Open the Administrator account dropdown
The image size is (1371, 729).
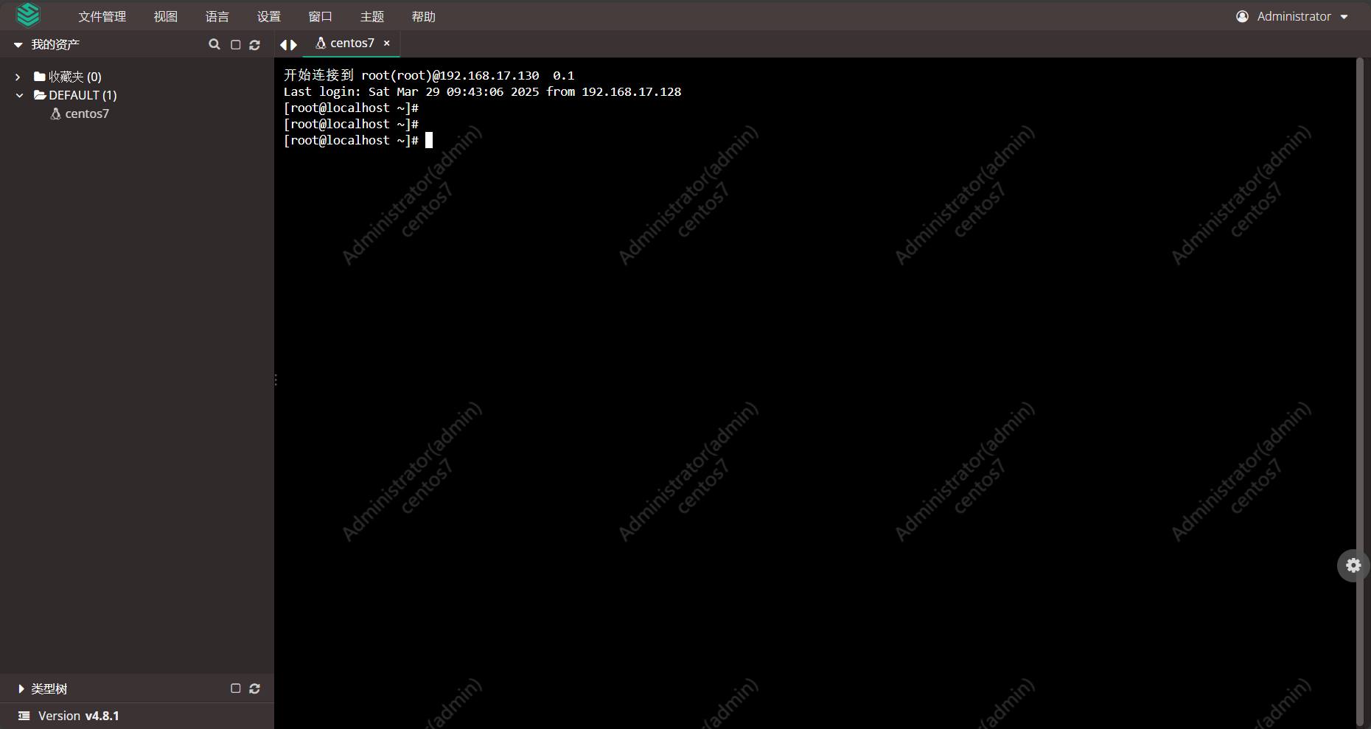click(1345, 15)
